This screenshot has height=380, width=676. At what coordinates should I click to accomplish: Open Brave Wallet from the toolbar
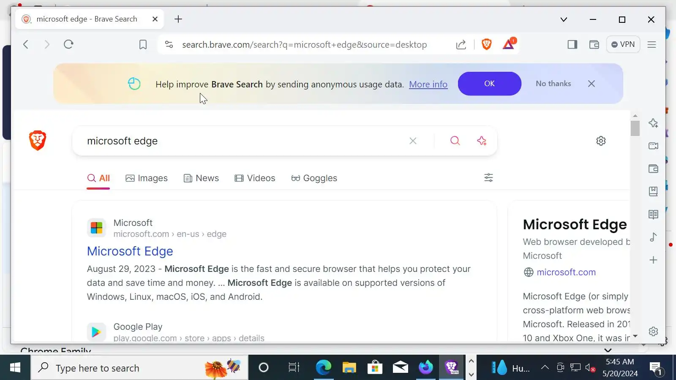(594, 44)
